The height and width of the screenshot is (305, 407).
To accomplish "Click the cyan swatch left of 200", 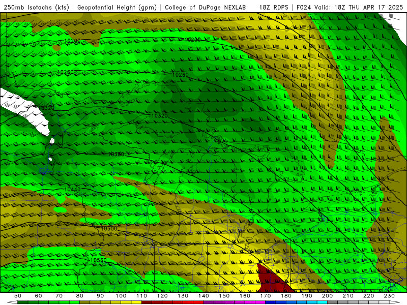I will tap(323, 302).
